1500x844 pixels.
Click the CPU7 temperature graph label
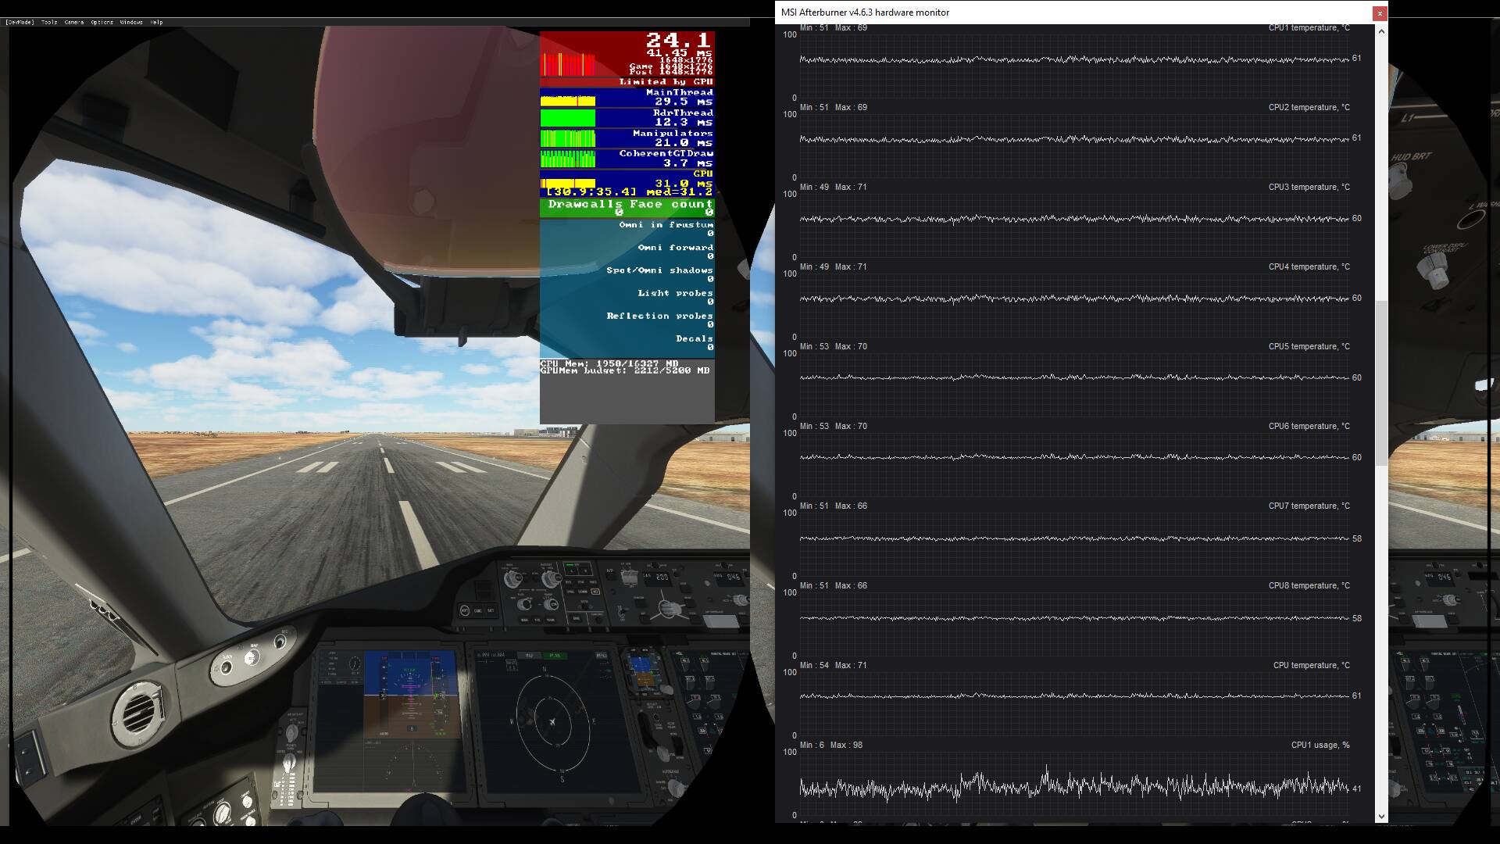1309,506
